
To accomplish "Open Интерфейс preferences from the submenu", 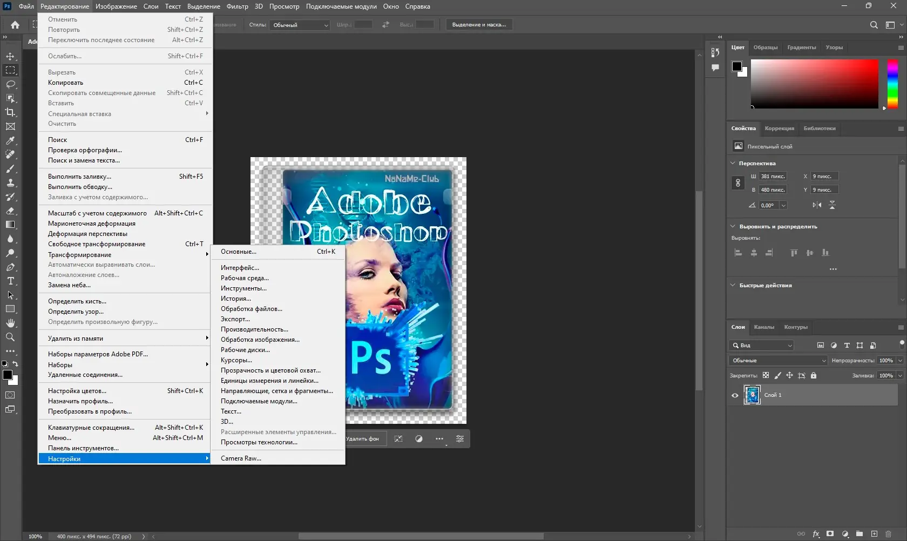I will click(240, 267).
